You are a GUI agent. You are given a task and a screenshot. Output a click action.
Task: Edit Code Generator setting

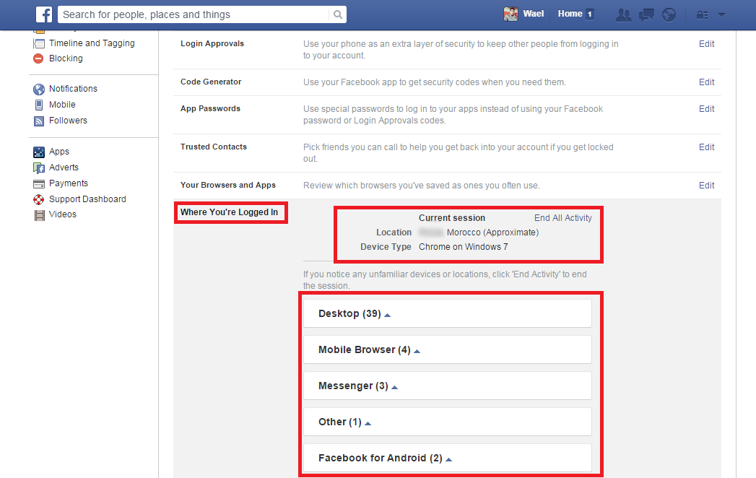[x=706, y=82]
